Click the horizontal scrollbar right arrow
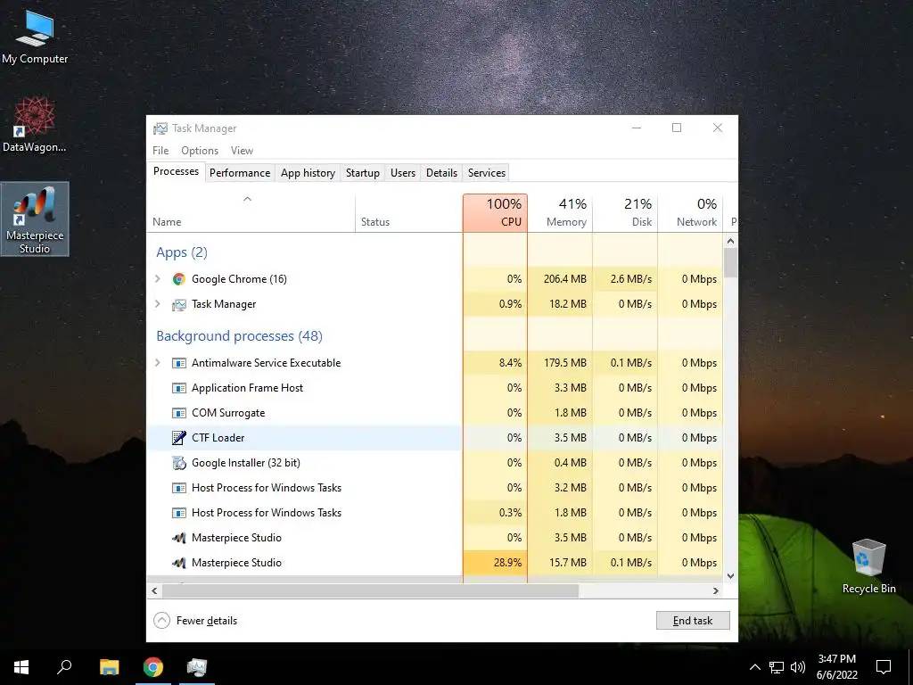913x685 pixels. click(x=716, y=590)
